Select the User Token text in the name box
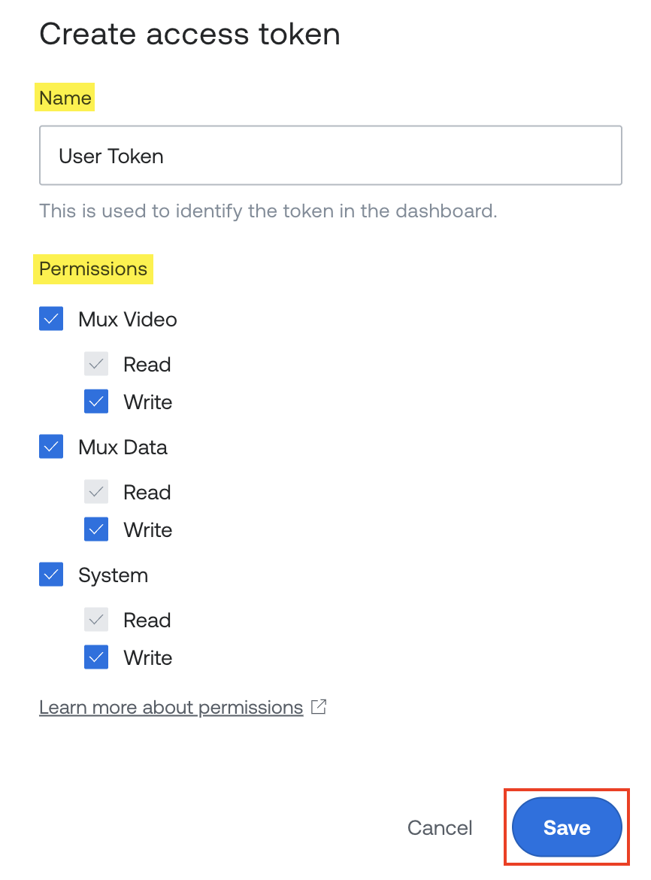The height and width of the screenshot is (880, 651). click(x=111, y=156)
